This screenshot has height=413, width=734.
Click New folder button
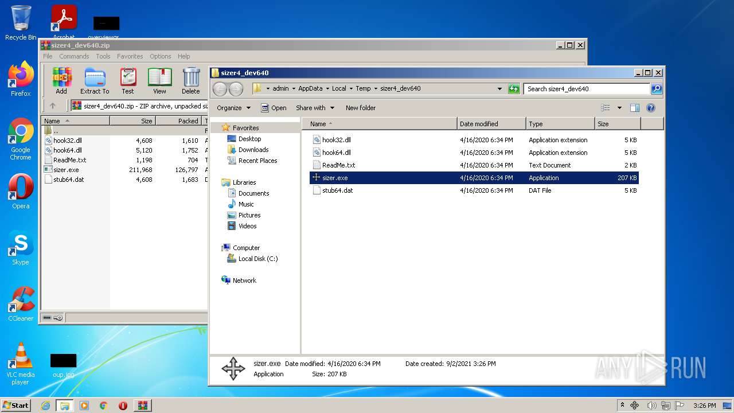pos(361,108)
